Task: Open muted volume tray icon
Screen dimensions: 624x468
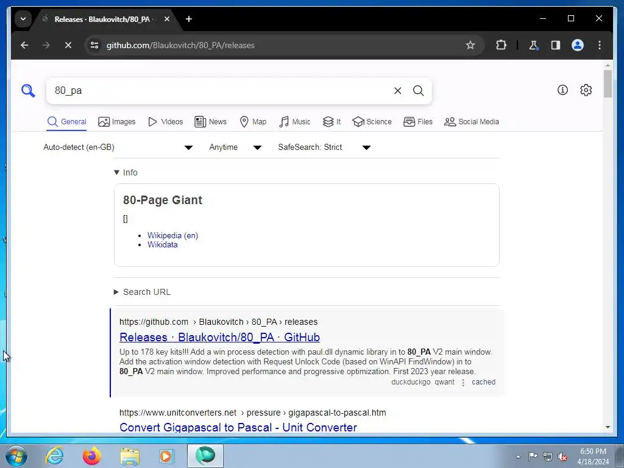Action: tap(562, 457)
